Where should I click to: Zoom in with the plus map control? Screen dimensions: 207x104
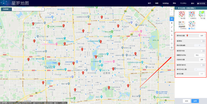[172, 10]
